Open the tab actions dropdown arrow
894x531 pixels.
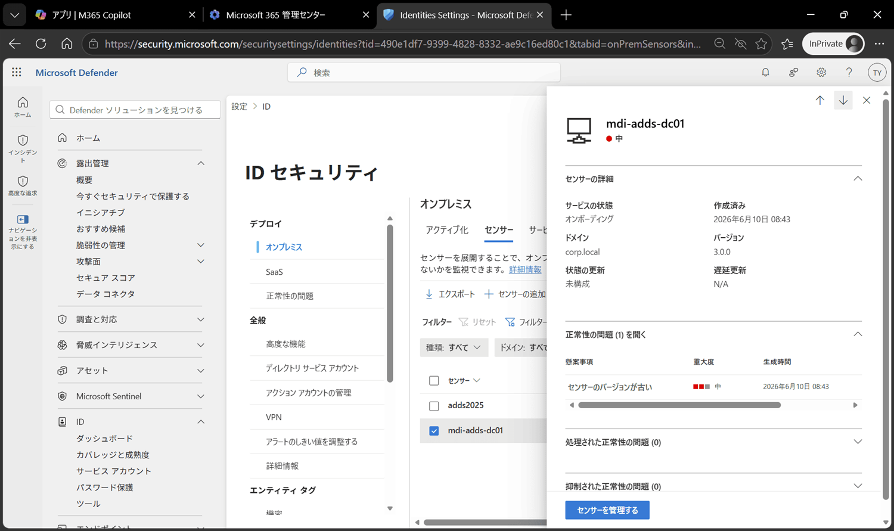click(x=14, y=15)
